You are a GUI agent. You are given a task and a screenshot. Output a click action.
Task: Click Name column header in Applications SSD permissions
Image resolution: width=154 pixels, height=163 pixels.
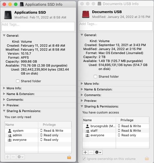click(x=21, y=125)
